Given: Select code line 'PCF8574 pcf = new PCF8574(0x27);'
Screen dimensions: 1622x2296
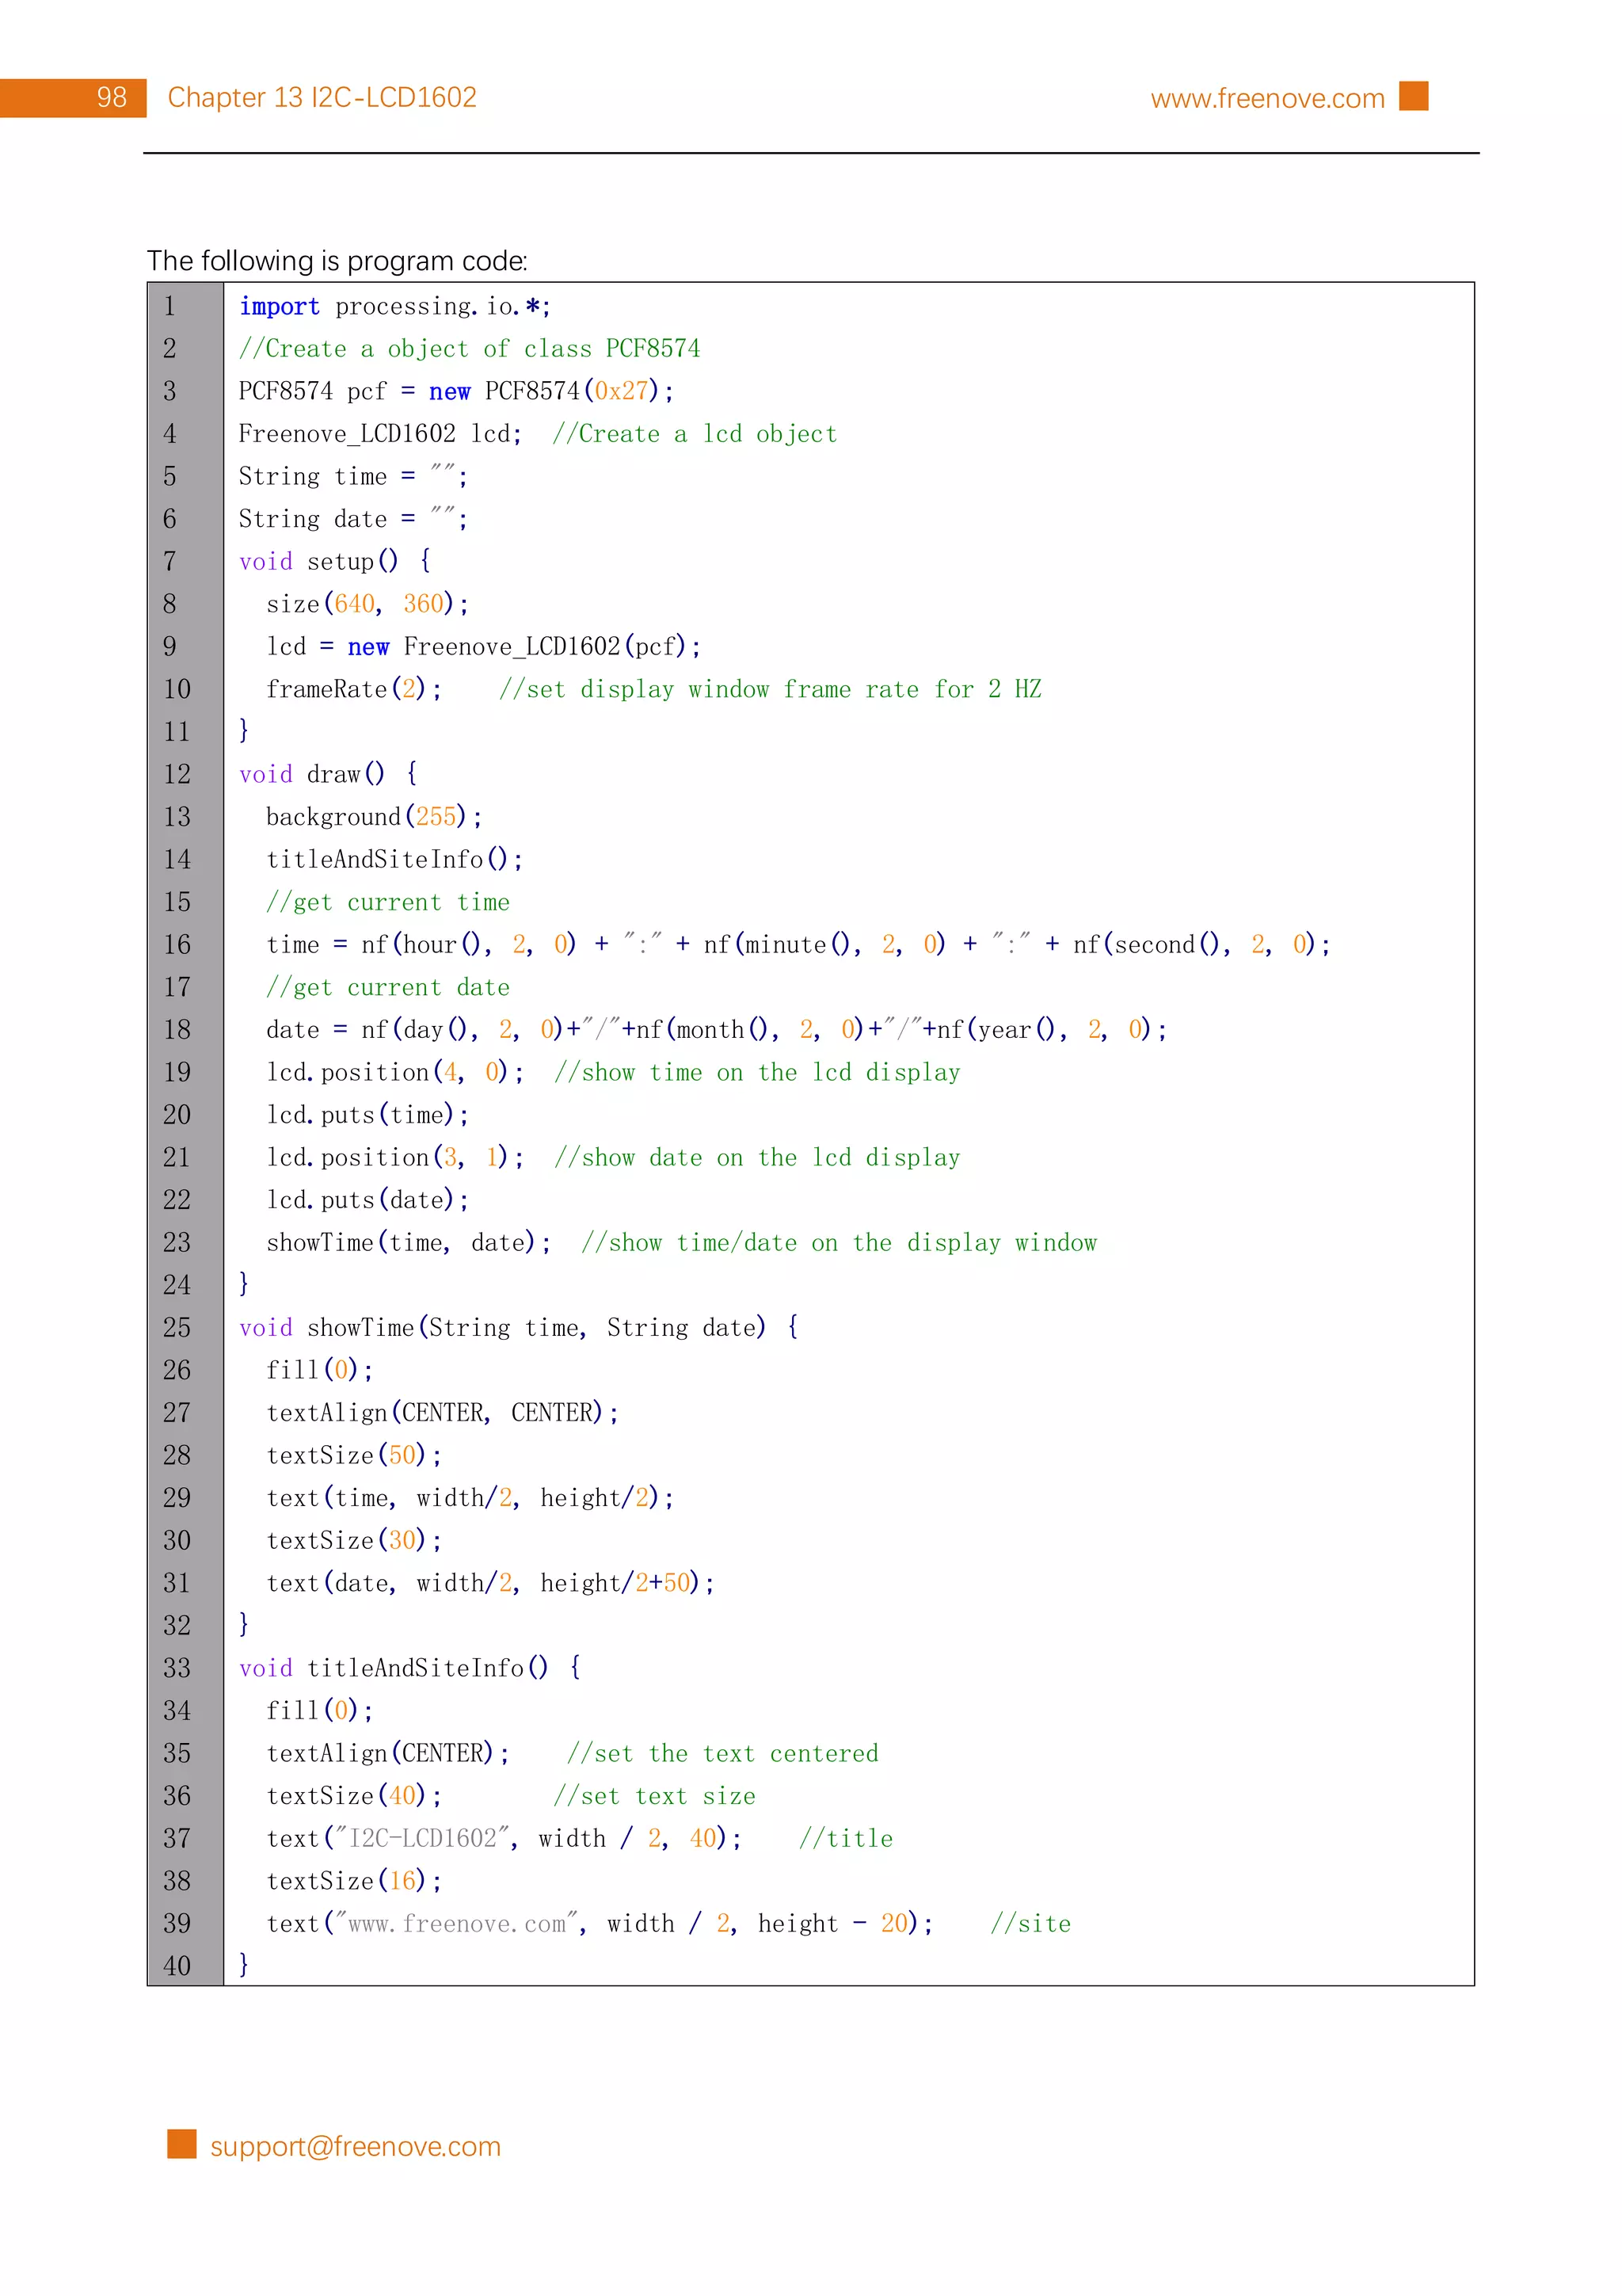Looking at the screenshot, I should 457,391.
